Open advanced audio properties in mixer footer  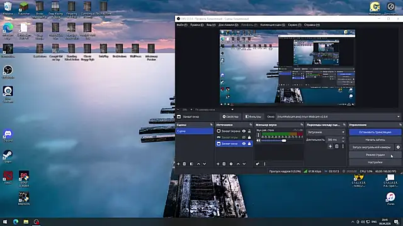[258, 164]
